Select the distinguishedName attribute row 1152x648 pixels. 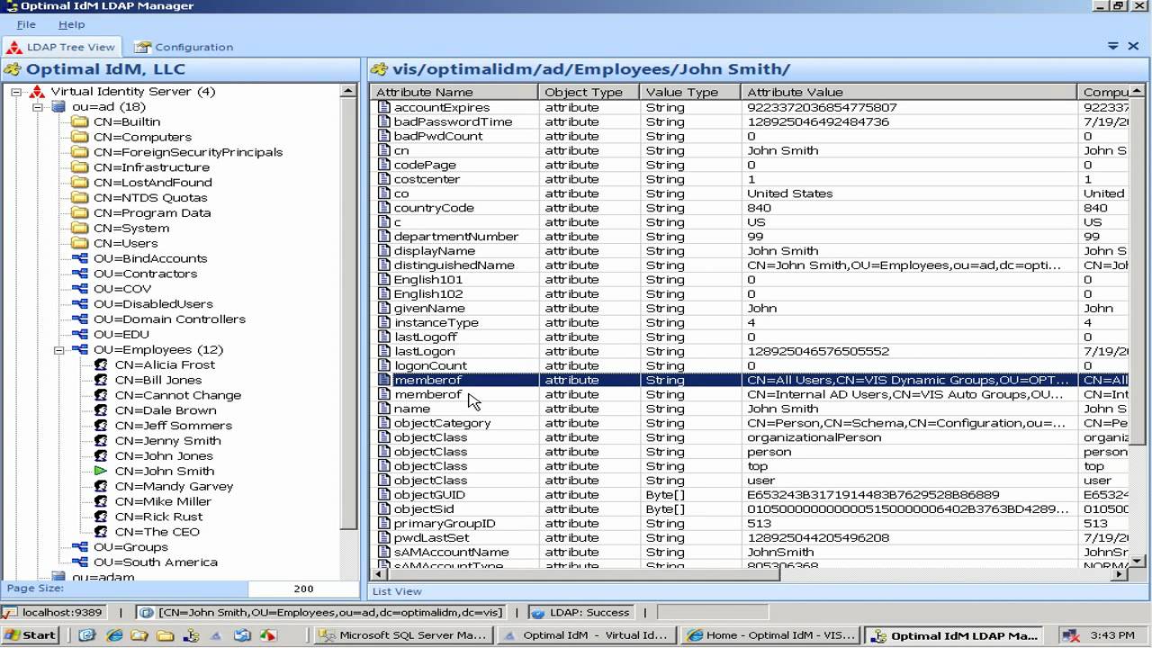(750, 265)
